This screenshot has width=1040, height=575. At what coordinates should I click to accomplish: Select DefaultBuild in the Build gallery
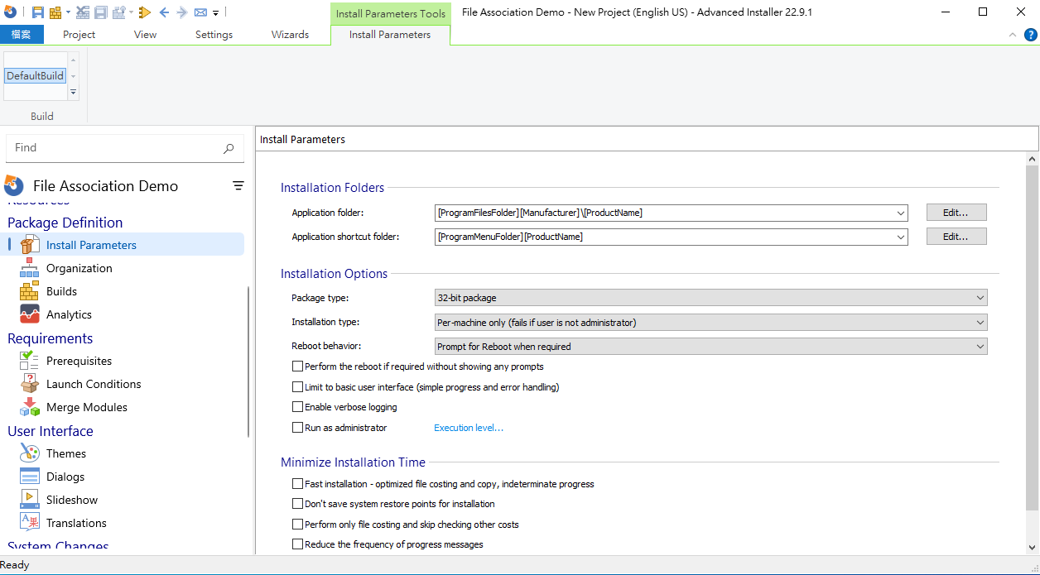coord(35,75)
